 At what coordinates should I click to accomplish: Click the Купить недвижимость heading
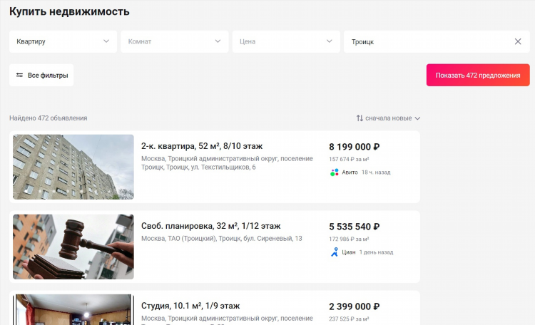tap(69, 11)
